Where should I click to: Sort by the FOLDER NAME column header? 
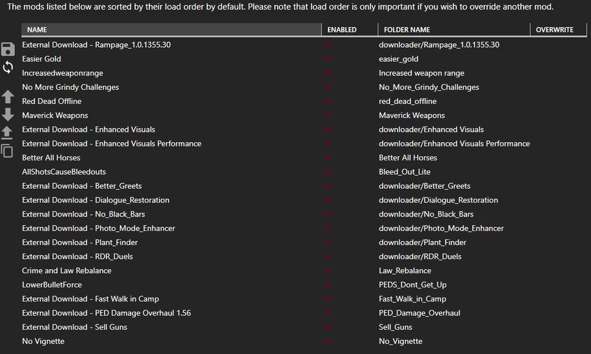pyautogui.click(x=407, y=29)
